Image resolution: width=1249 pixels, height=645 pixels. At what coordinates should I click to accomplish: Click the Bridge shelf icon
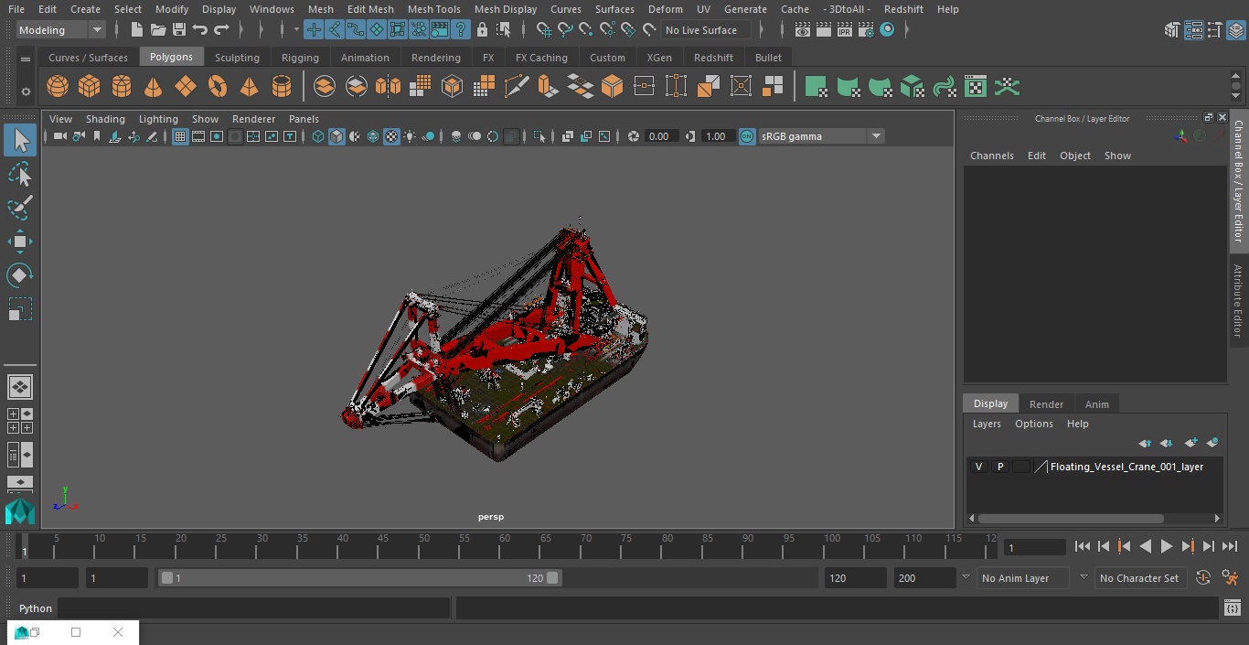580,87
